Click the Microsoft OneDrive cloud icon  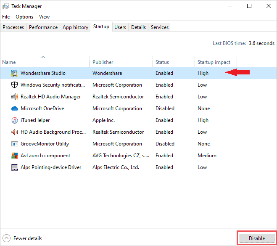click(x=14, y=108)
